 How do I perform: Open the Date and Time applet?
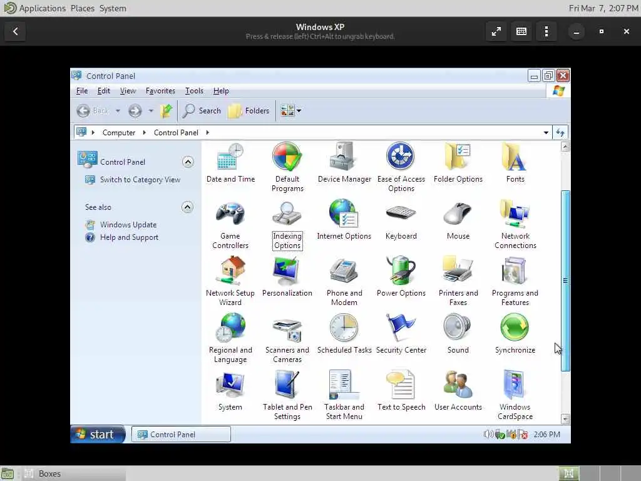coord(230,163)
